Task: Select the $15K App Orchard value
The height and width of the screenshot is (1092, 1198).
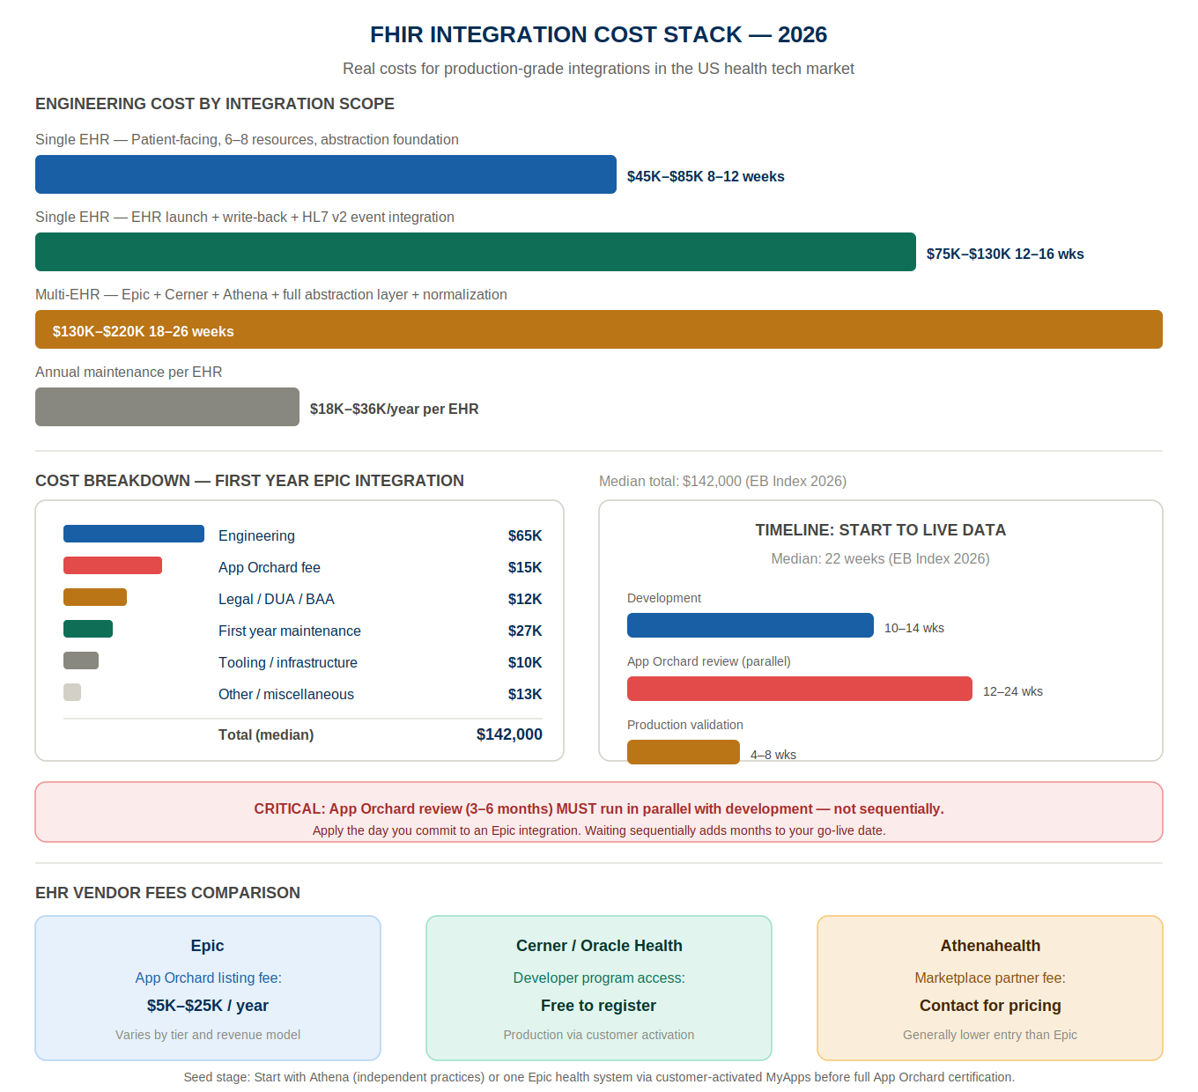Action: [x=525, y=567]
